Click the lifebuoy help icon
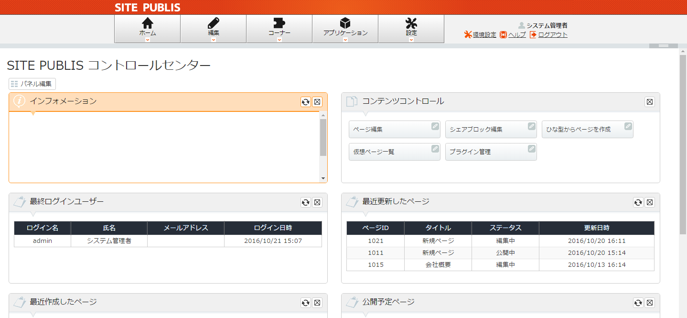This screenshot has width=687, height=318. click(503, 35)
